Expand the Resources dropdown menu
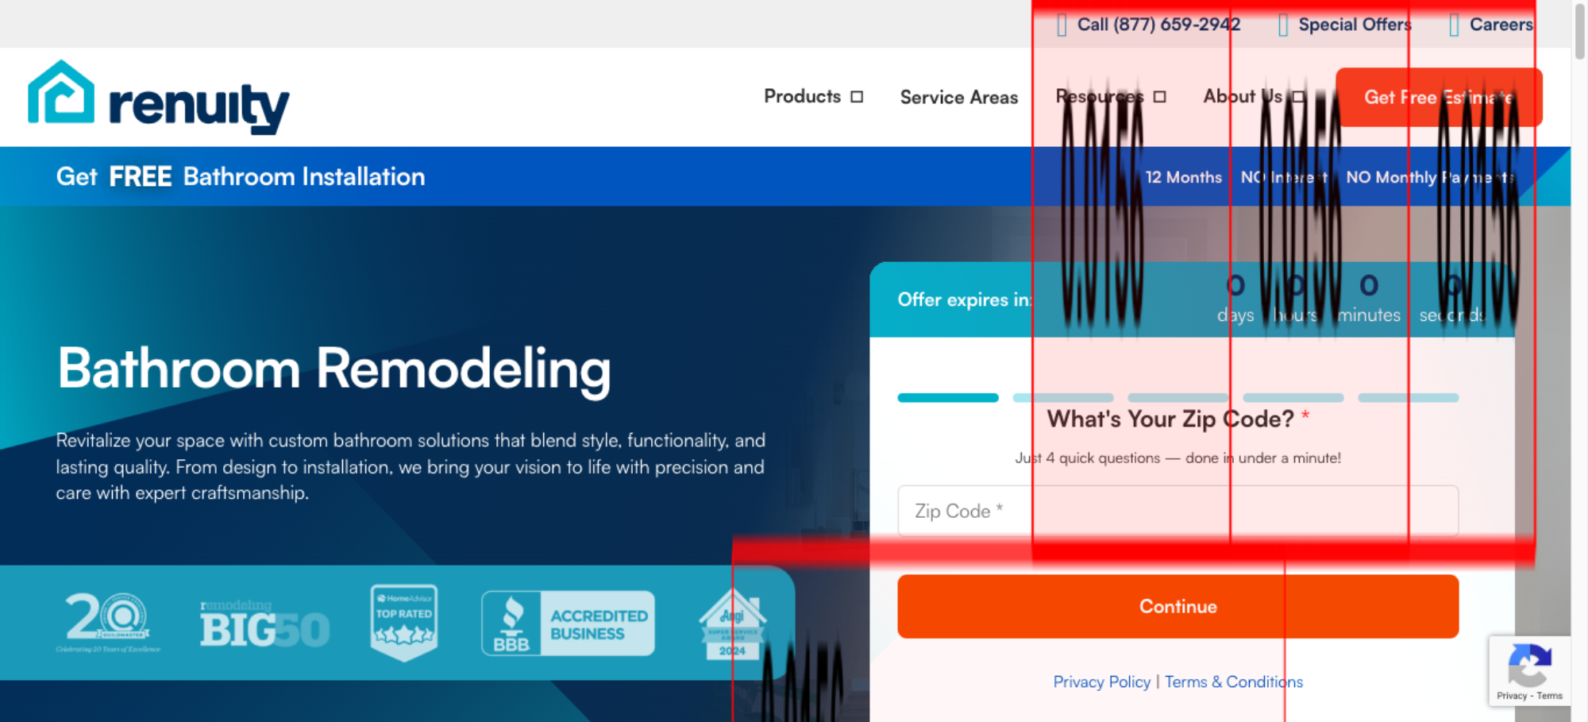The image size is (1588, 722). (1110, 97)
